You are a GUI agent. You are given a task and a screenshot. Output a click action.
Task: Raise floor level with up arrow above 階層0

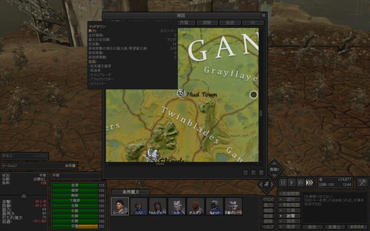pyautogui.click(x=274, y=164)
